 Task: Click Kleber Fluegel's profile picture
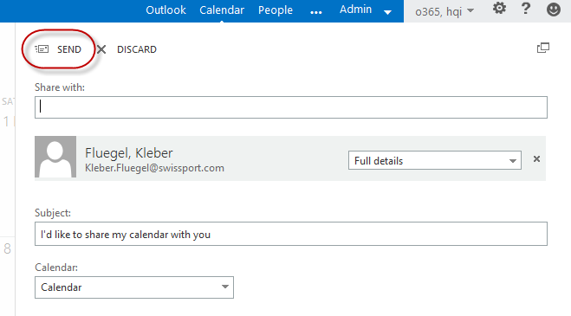coord(55,157)
